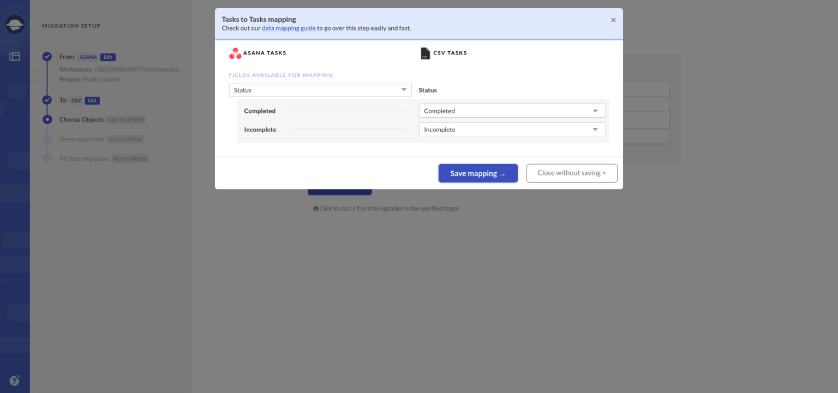Click Close without saving
The height and width of the screenshot is (393, 838).
coord(572,173)
